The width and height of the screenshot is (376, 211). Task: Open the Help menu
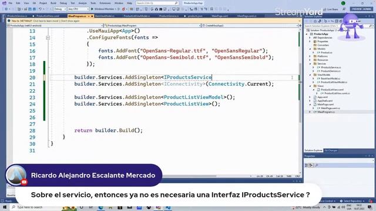129,3
